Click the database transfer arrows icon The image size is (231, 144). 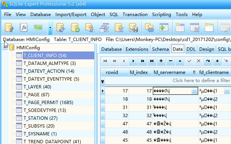click(x=149, y=27)
